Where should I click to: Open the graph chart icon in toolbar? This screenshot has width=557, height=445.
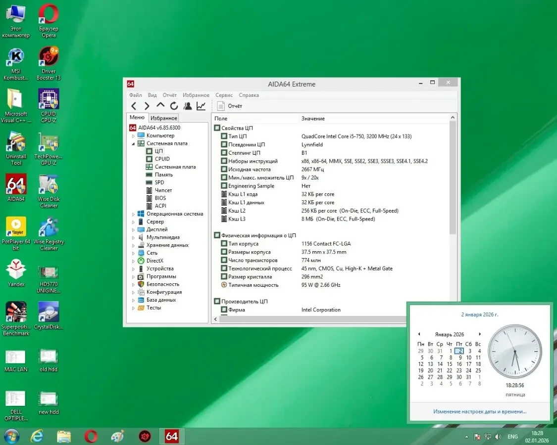point(201,106)
